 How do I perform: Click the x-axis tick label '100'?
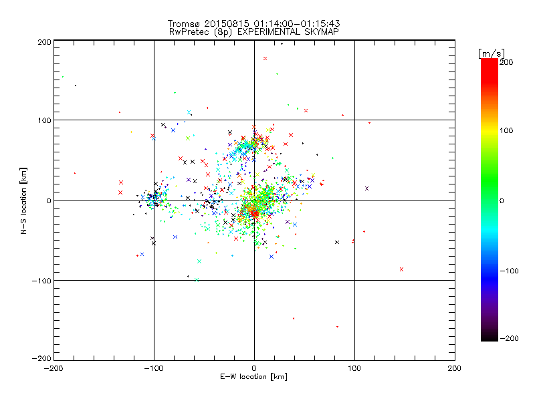[354, 368]
